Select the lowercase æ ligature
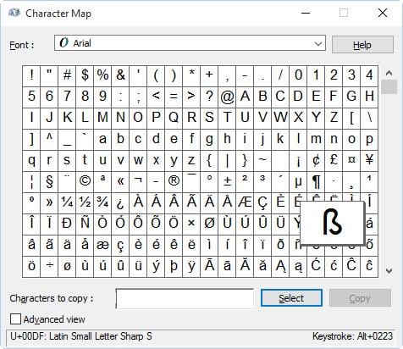Screen dimensions: 403x349 click(102, 245)
